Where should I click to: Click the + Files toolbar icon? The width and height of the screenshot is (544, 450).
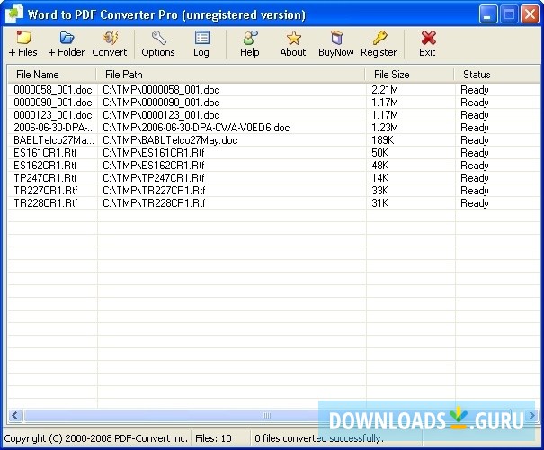22,44
